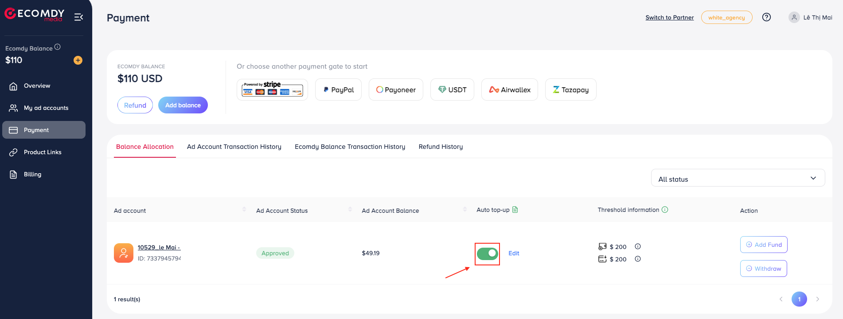
Task: Click the $49.19 balance value
Action: (x=371, y=253)
